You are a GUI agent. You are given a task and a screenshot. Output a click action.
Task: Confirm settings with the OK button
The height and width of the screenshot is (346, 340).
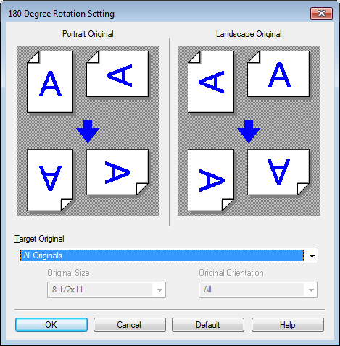coord(51,325)
